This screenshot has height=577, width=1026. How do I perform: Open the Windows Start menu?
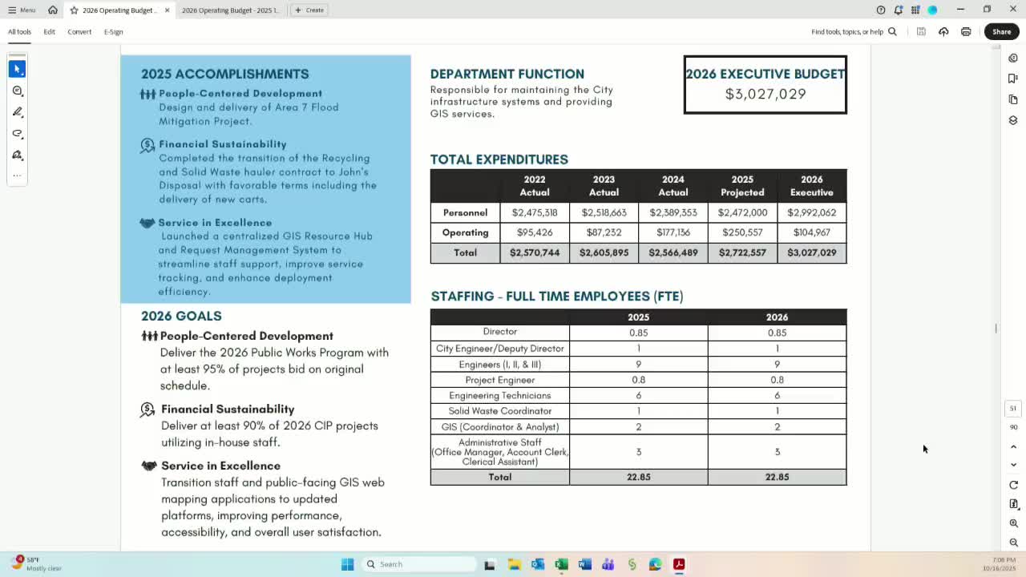tap(347, 564)
